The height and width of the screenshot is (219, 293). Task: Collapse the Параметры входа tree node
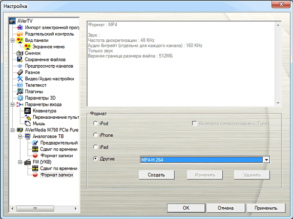(12, 104)
